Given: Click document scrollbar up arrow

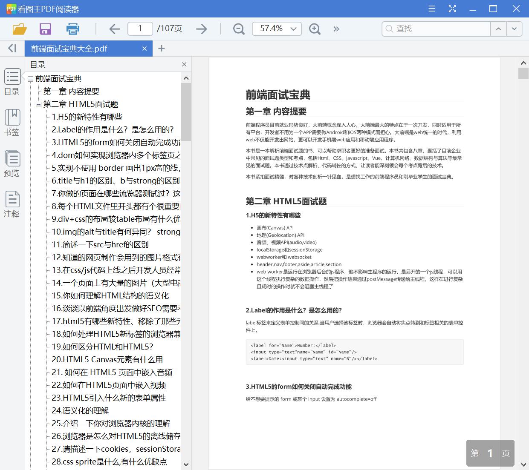Looking at the screenshot, I should [x=523, y=63].
